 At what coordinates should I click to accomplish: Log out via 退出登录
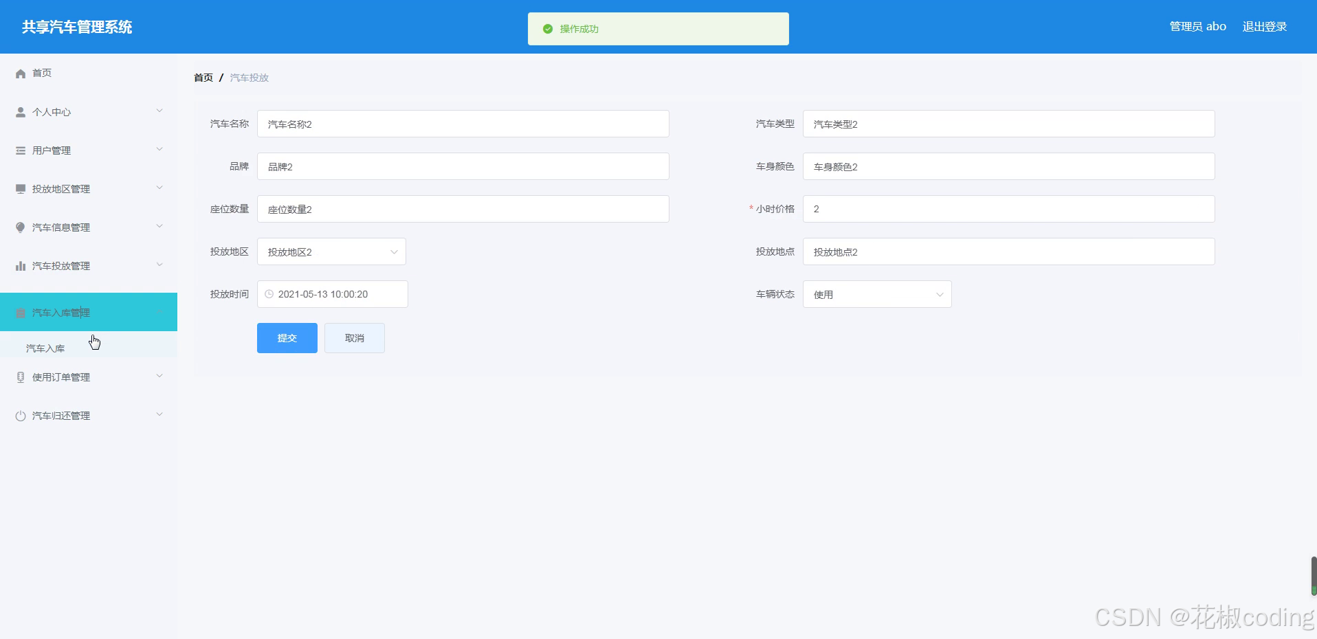(x=1265, y=27)
